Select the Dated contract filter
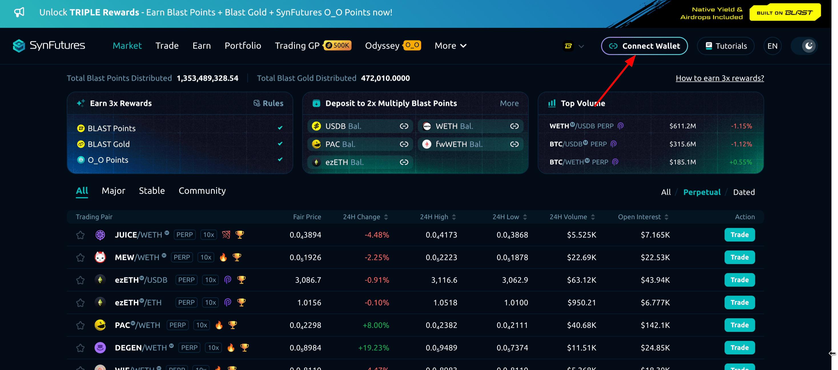Viewport: 838px width, 370px height. (x=744, y=192)
